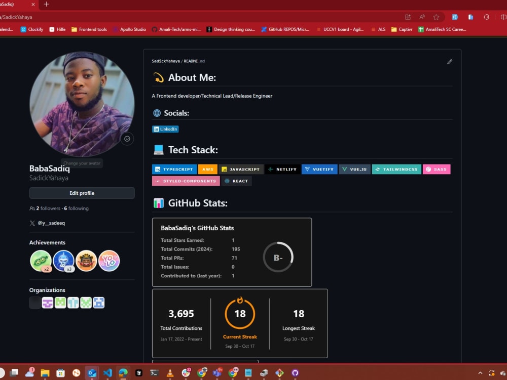Add page to favorites with star icon
Viewport: 507px width, 380px height.
click(x=436, y=17)
